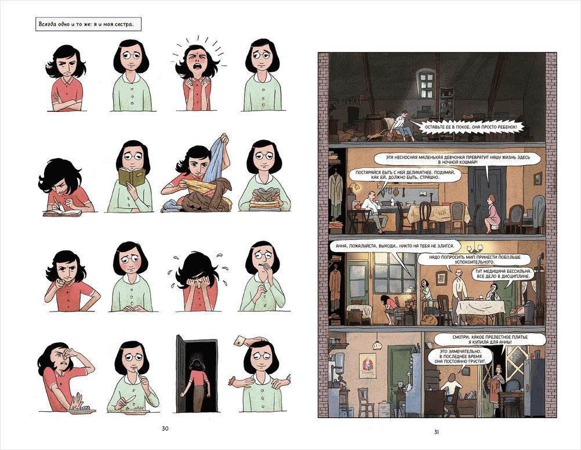Click the crying girl covering her face
The width and height of the screenshot is (581, 450).
coord(197,281)
